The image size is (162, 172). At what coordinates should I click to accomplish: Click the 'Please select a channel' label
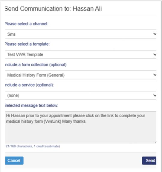(x=27, y=24)
